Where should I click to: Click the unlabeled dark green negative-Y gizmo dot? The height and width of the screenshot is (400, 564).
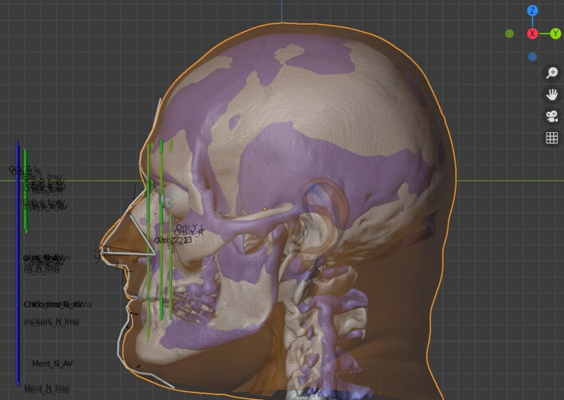click(x=510, y=34)
